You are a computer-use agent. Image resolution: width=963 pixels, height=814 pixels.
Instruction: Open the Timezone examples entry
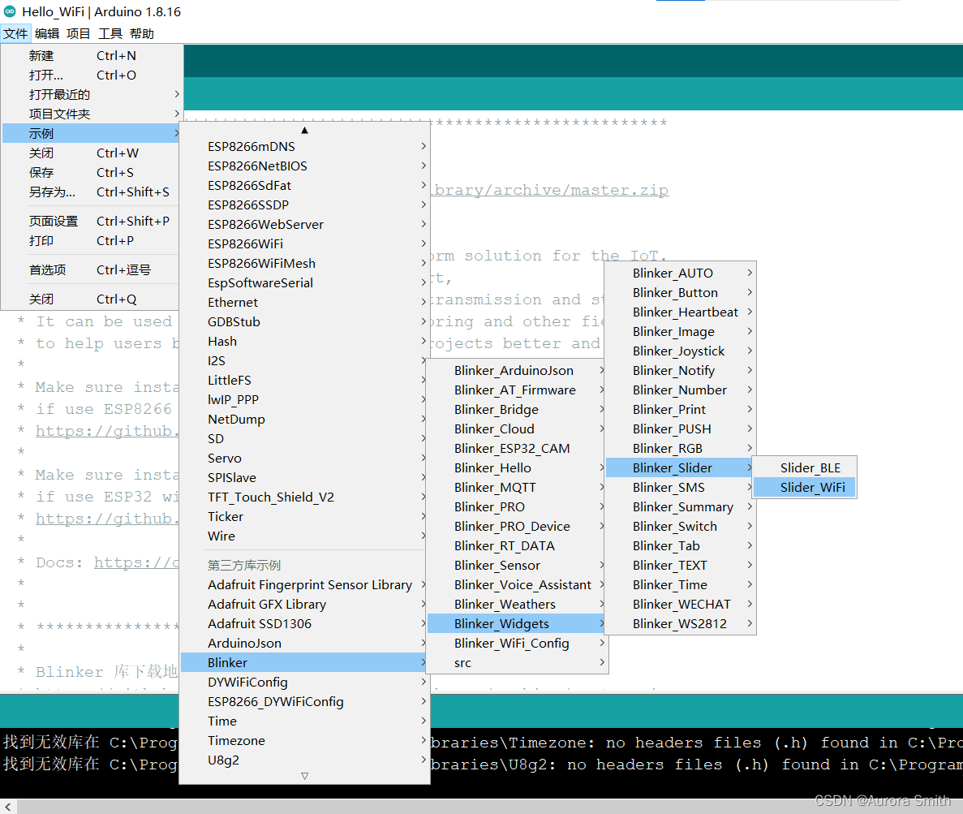pyautogui.click(x=304, y=741)
